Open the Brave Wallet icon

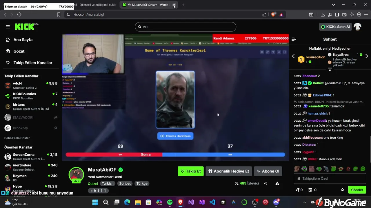click(x=345, y=14)
